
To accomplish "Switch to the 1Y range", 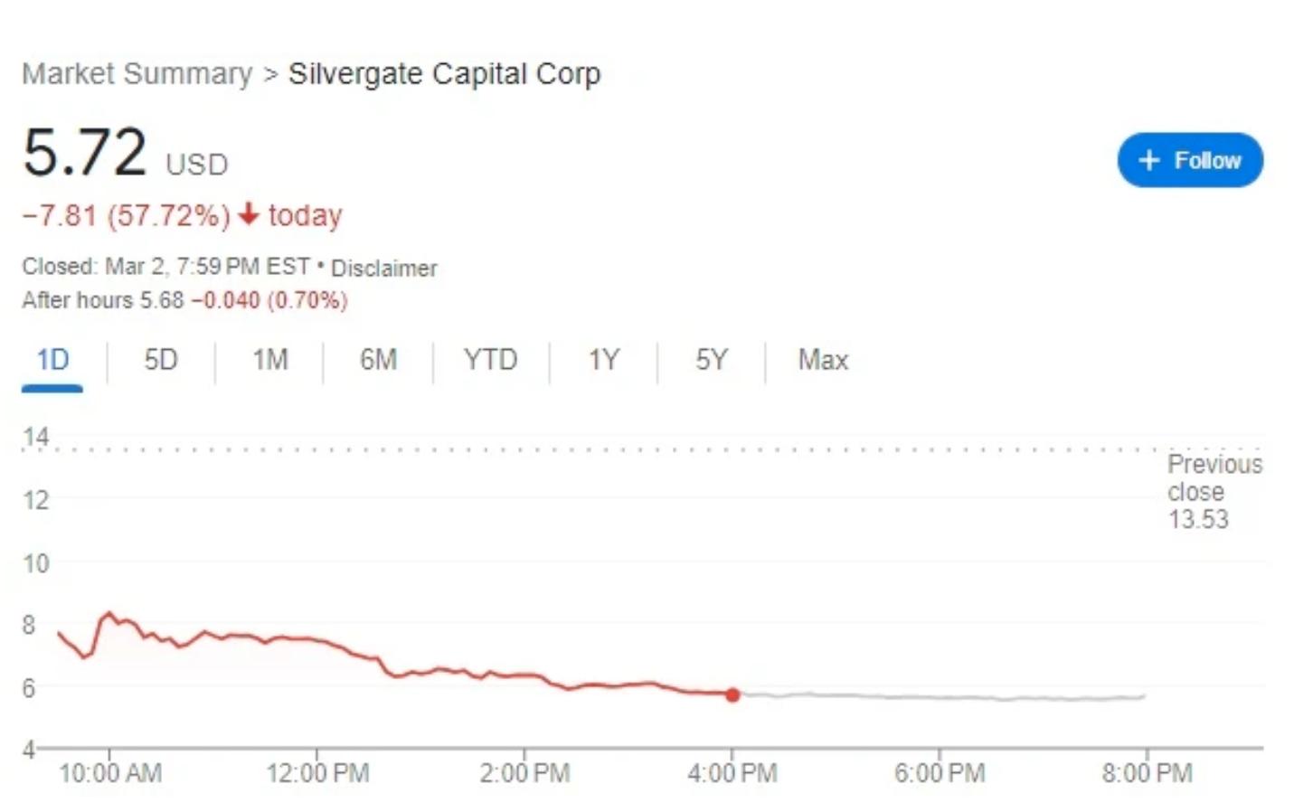I will click(603, 360).
